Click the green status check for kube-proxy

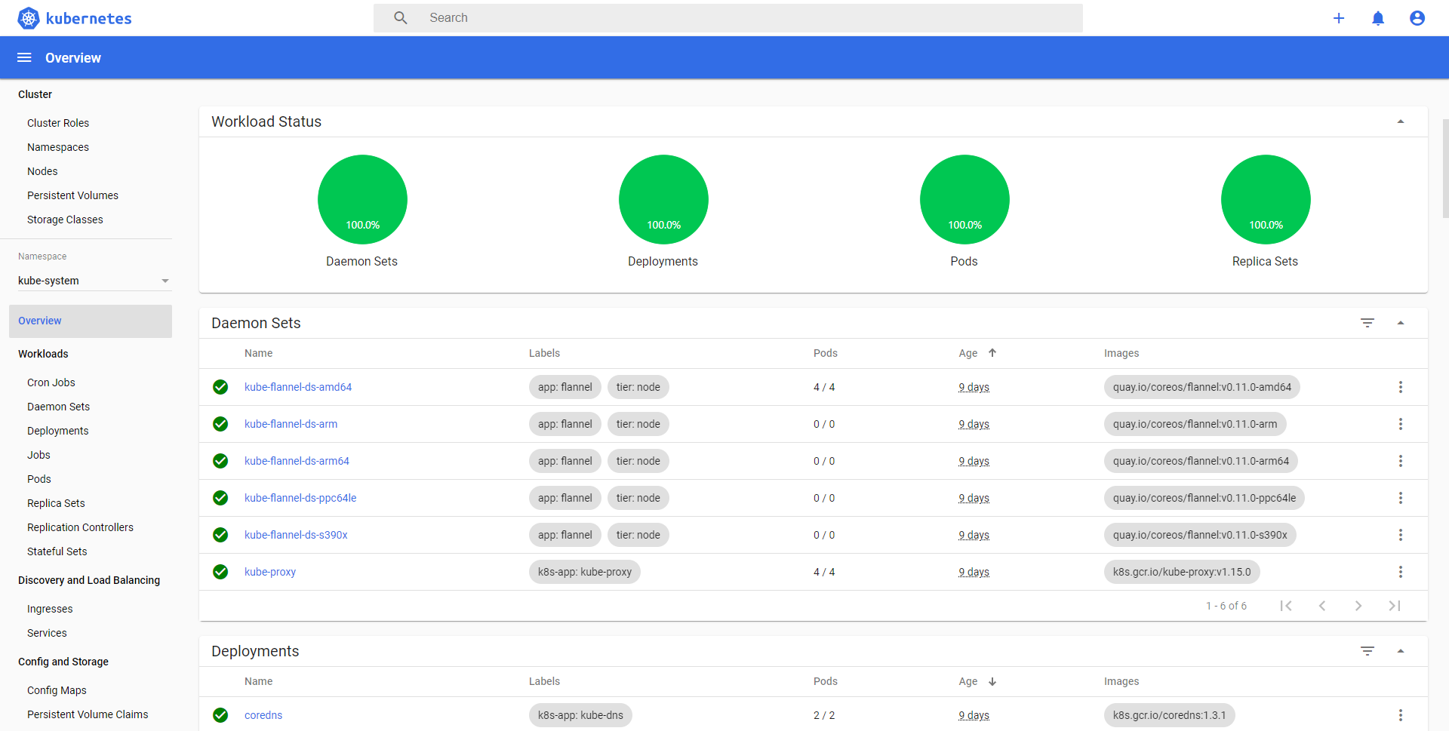tap(220, 572)
